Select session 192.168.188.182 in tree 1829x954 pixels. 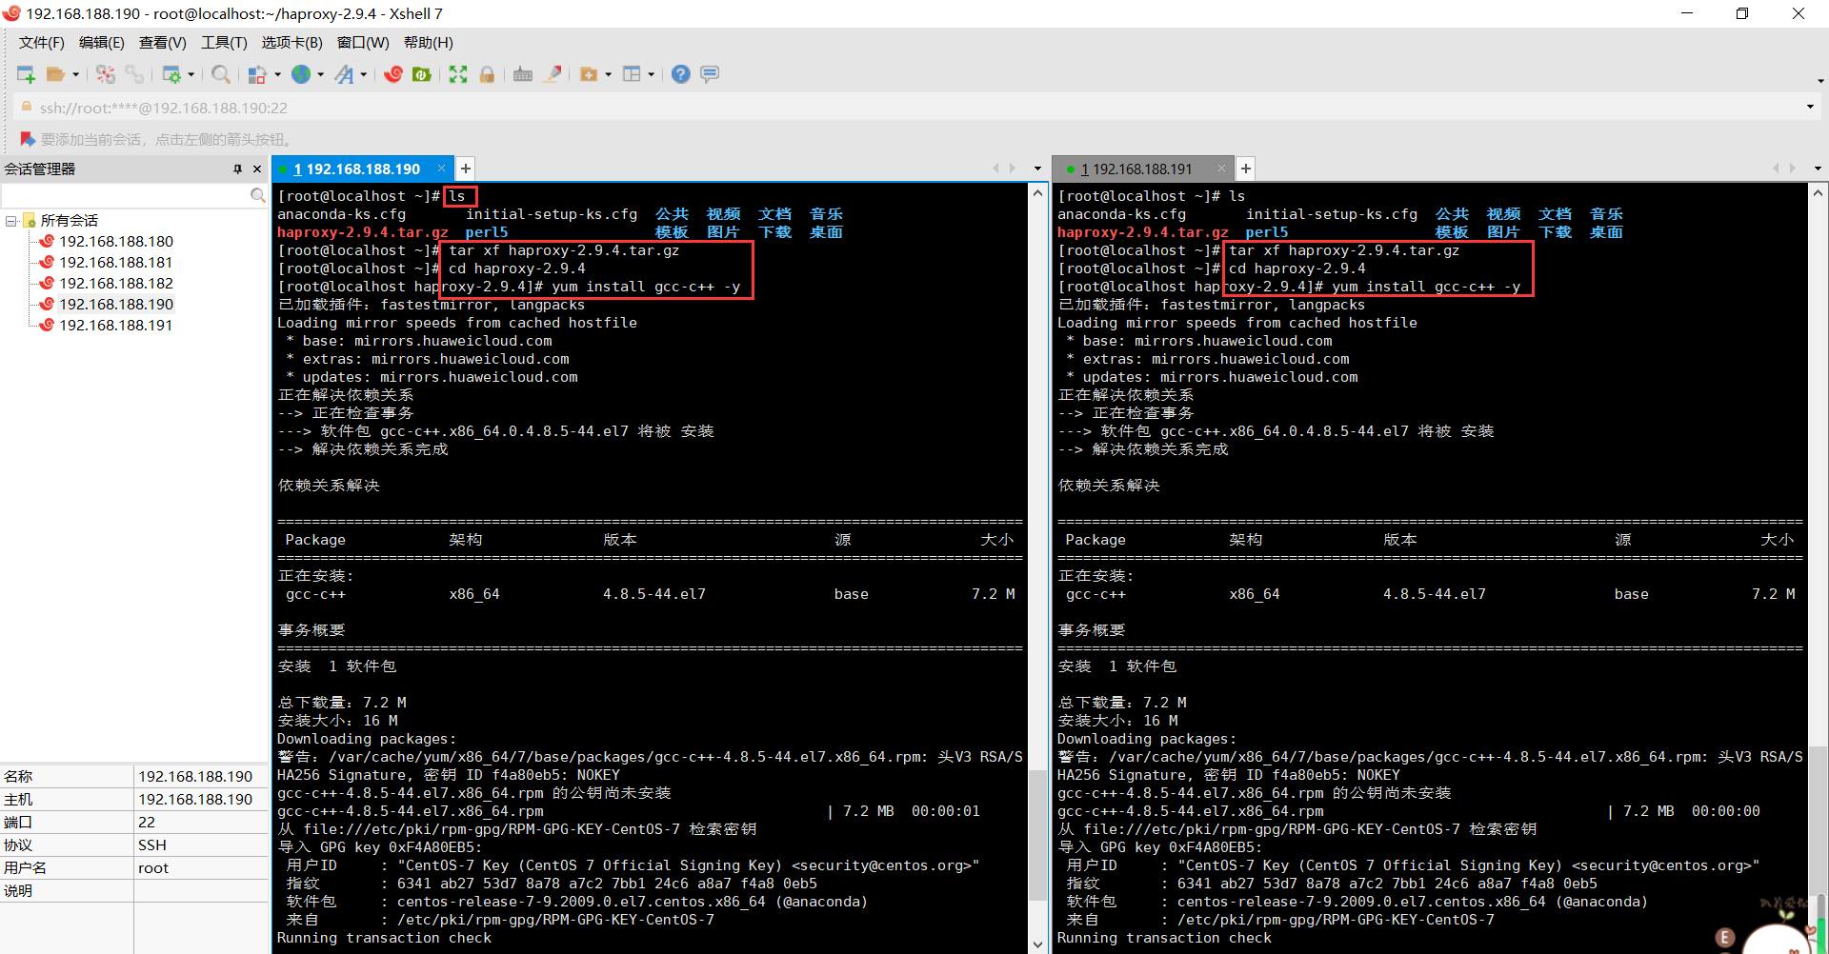point(116,284)
